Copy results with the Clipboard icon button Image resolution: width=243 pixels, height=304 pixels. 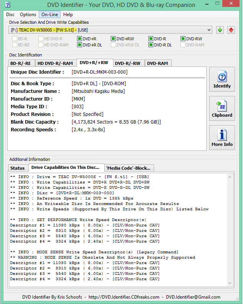pyautogui.click(x=222, y=109)
